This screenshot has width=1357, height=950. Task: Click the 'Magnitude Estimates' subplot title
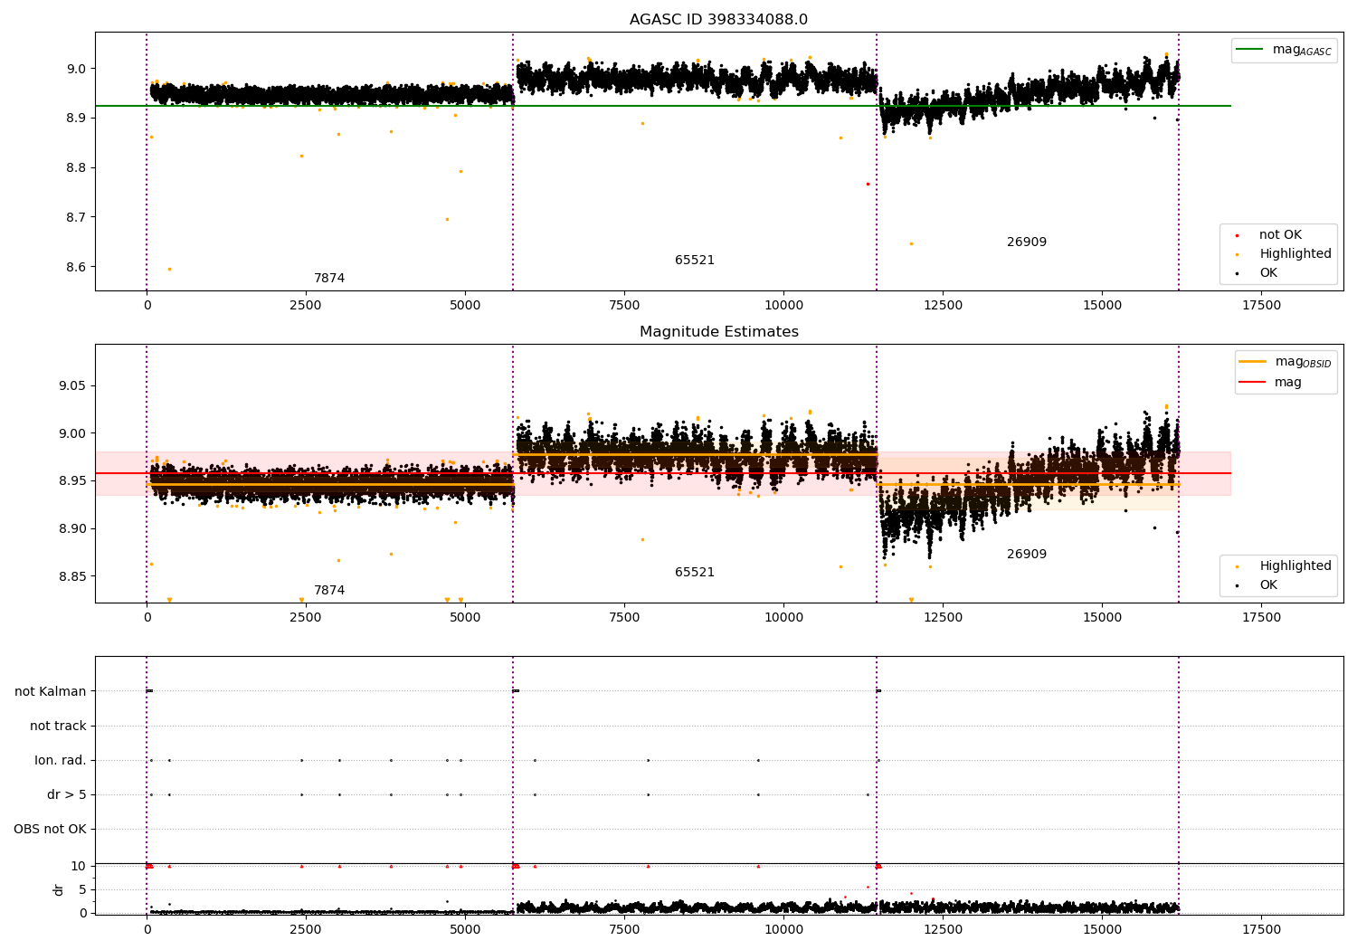coord(718,332)
